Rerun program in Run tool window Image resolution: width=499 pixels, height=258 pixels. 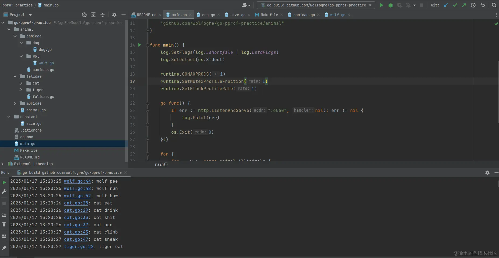(4, 182)
